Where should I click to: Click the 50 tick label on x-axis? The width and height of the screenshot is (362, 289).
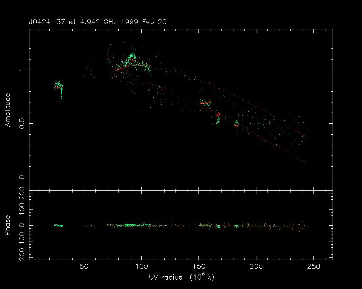pyautogui.click(x=84, y=266)
